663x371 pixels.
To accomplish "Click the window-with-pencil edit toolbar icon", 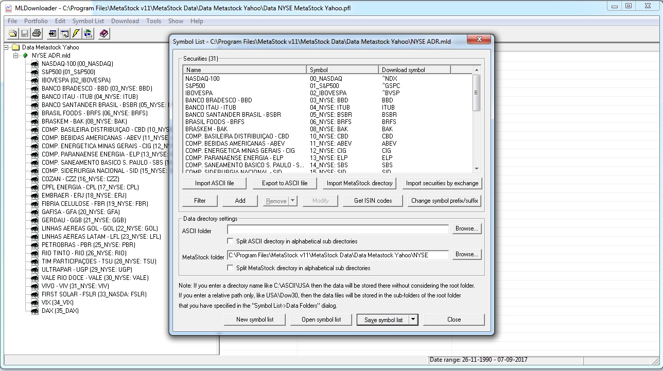I will pyautogui.click(x=64, y=34).
